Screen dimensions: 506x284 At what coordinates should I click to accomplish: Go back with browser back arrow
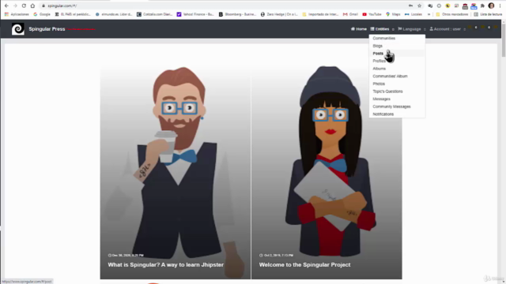point(6,6)
